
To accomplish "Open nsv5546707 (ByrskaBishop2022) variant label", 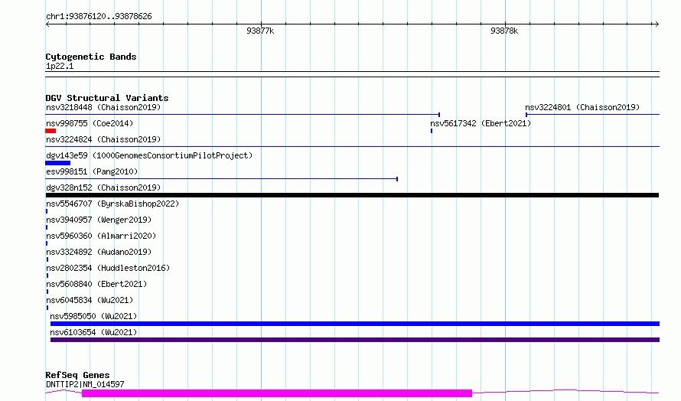I will pos(112,204).
